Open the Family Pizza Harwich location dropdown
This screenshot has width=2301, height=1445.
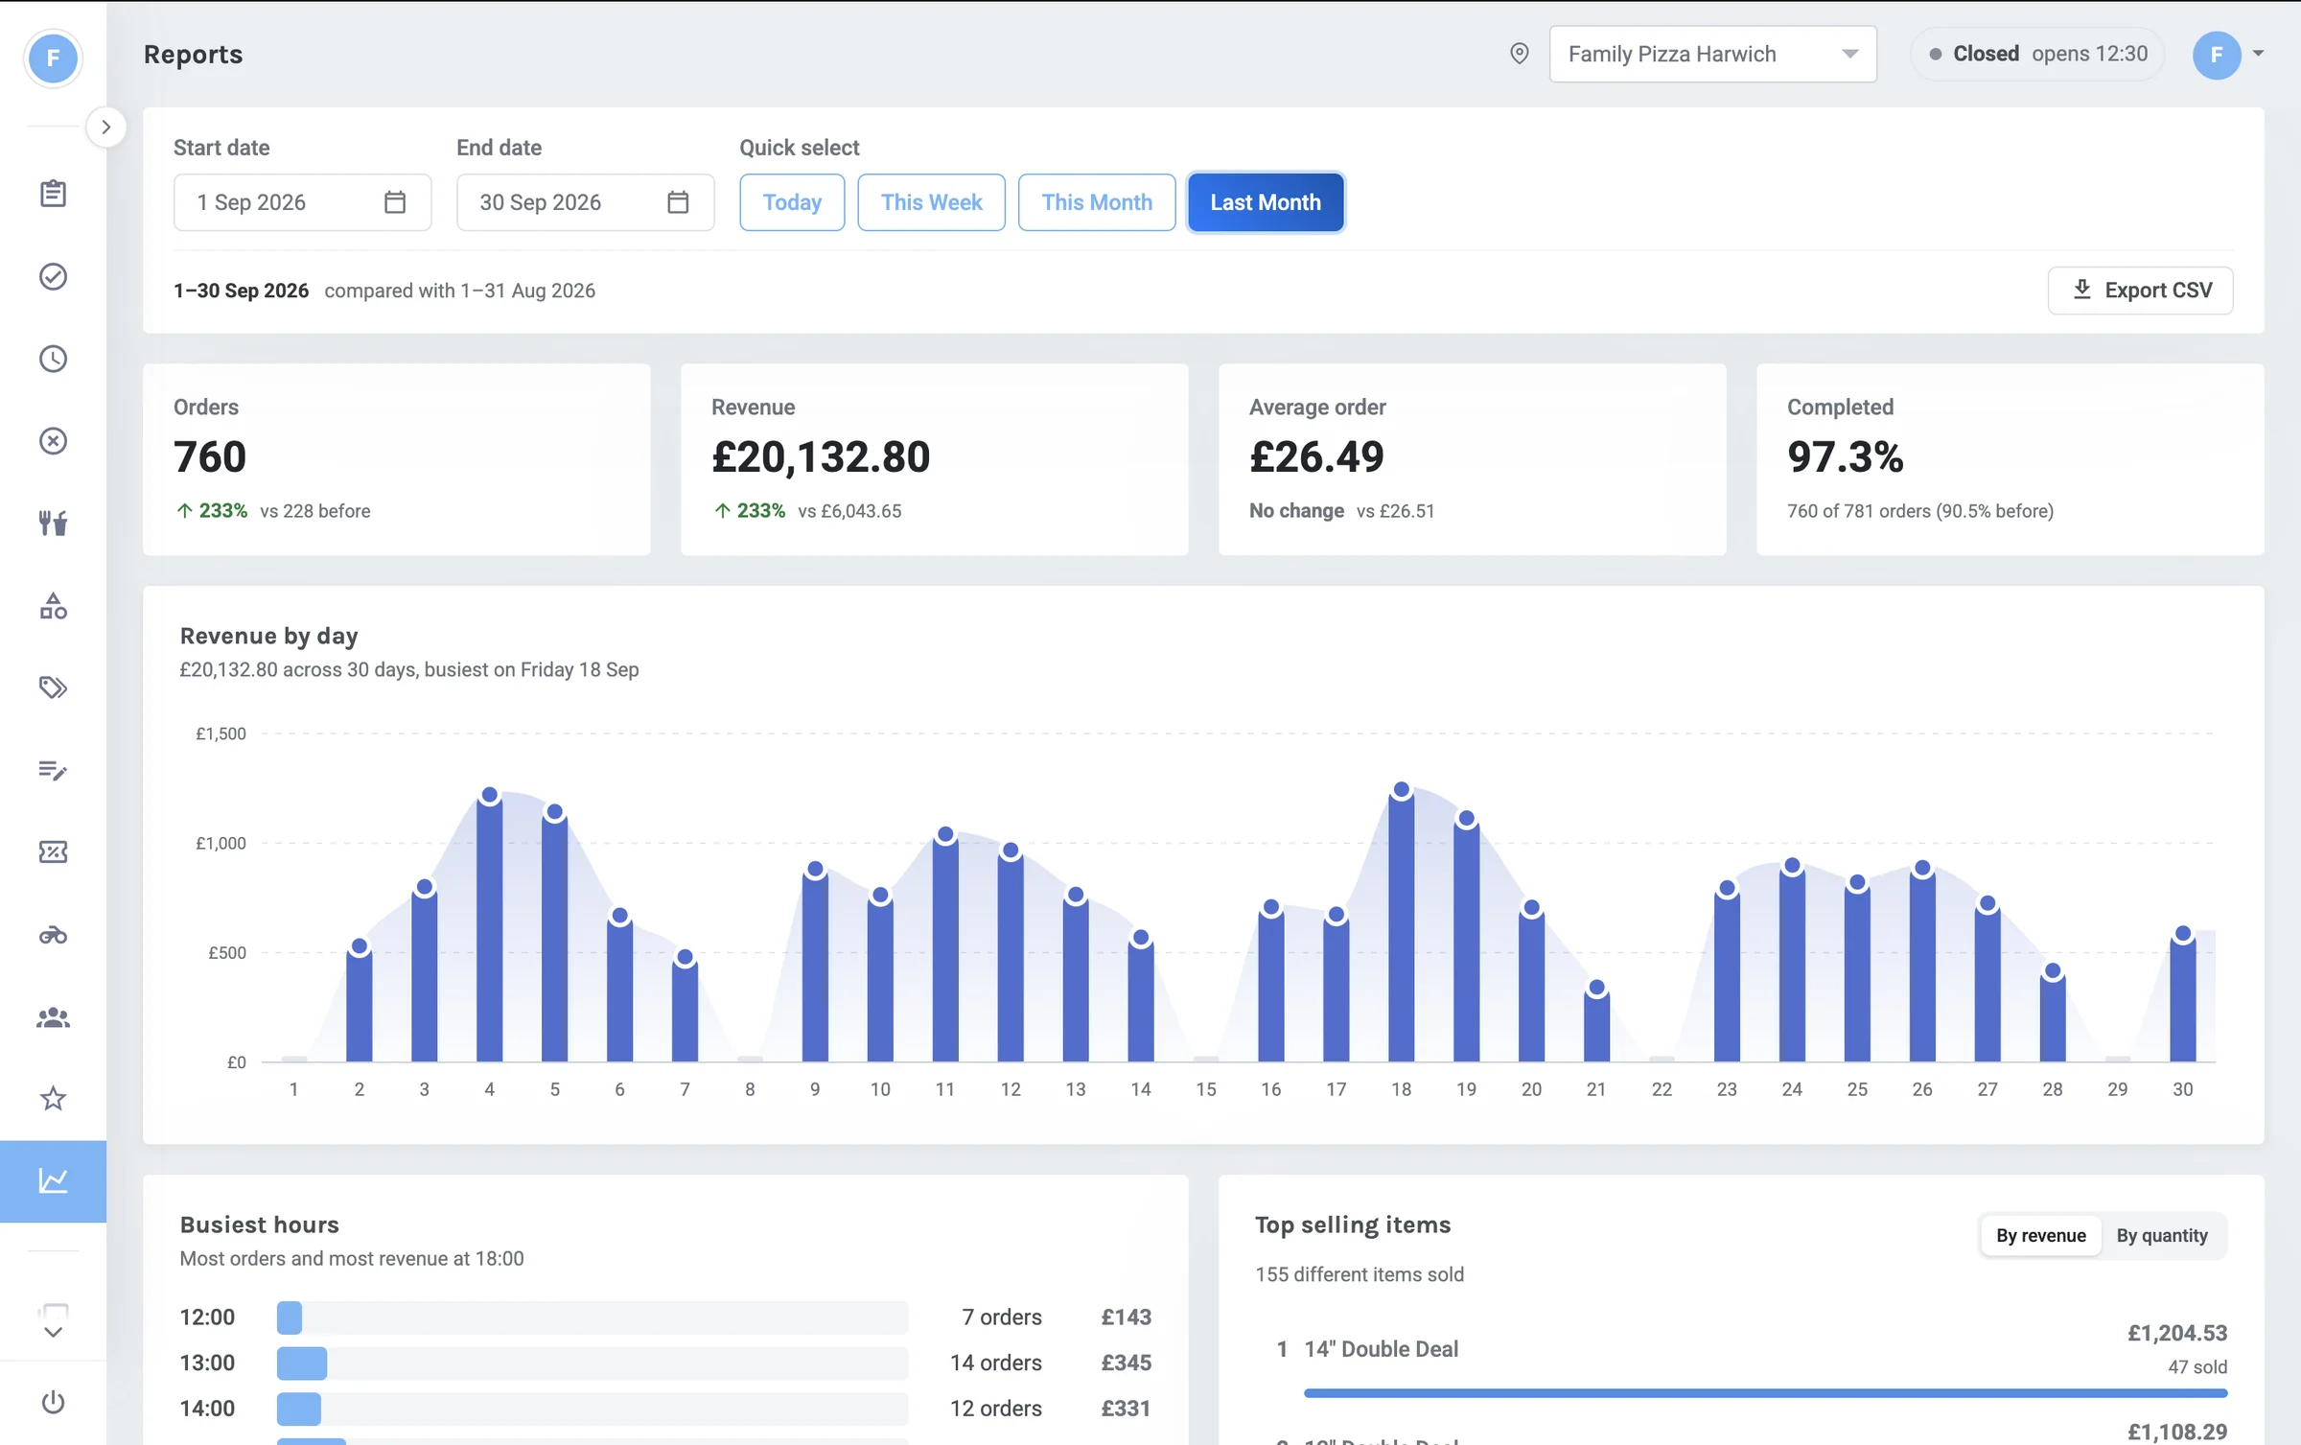[x=1712, y=54]
